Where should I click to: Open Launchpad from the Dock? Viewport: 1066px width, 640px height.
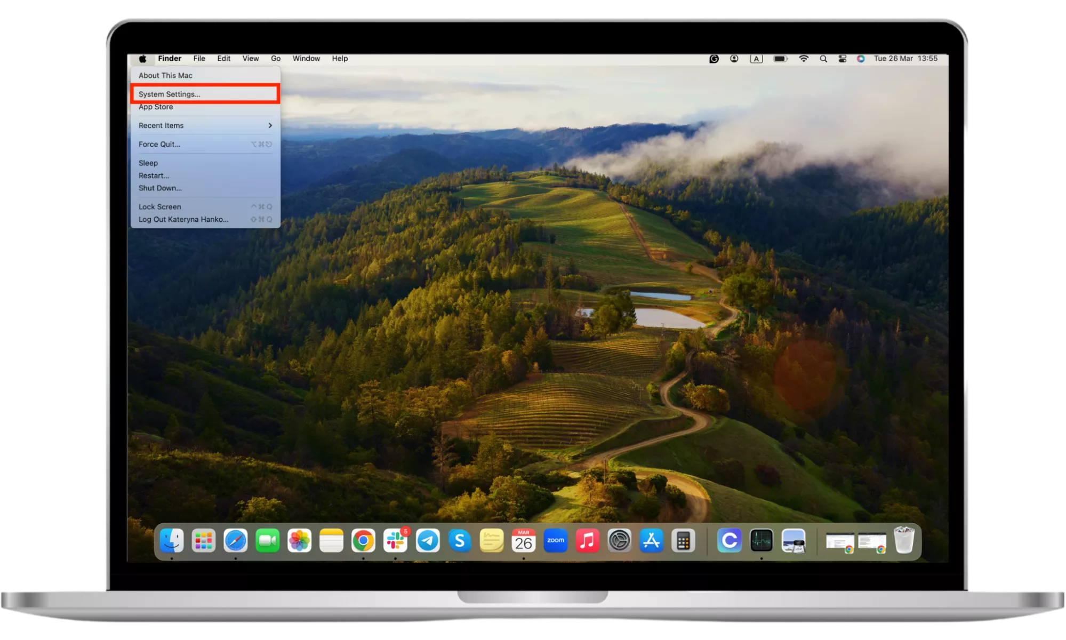tap(203, 541)
